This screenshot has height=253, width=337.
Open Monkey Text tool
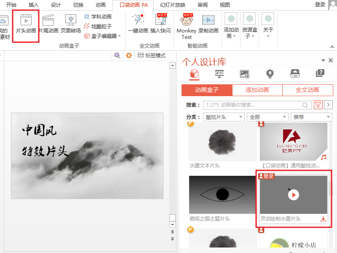(x=186, y=26)
